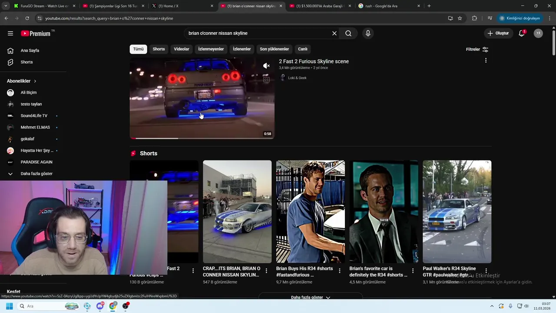556x313 pixels.
Task: Go to the YouTube Premium home logo
Action: point(36,33)
